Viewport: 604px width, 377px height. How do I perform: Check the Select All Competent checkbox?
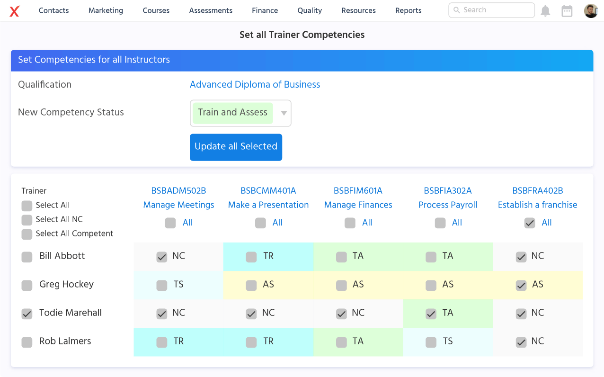[x=27, y=233]
